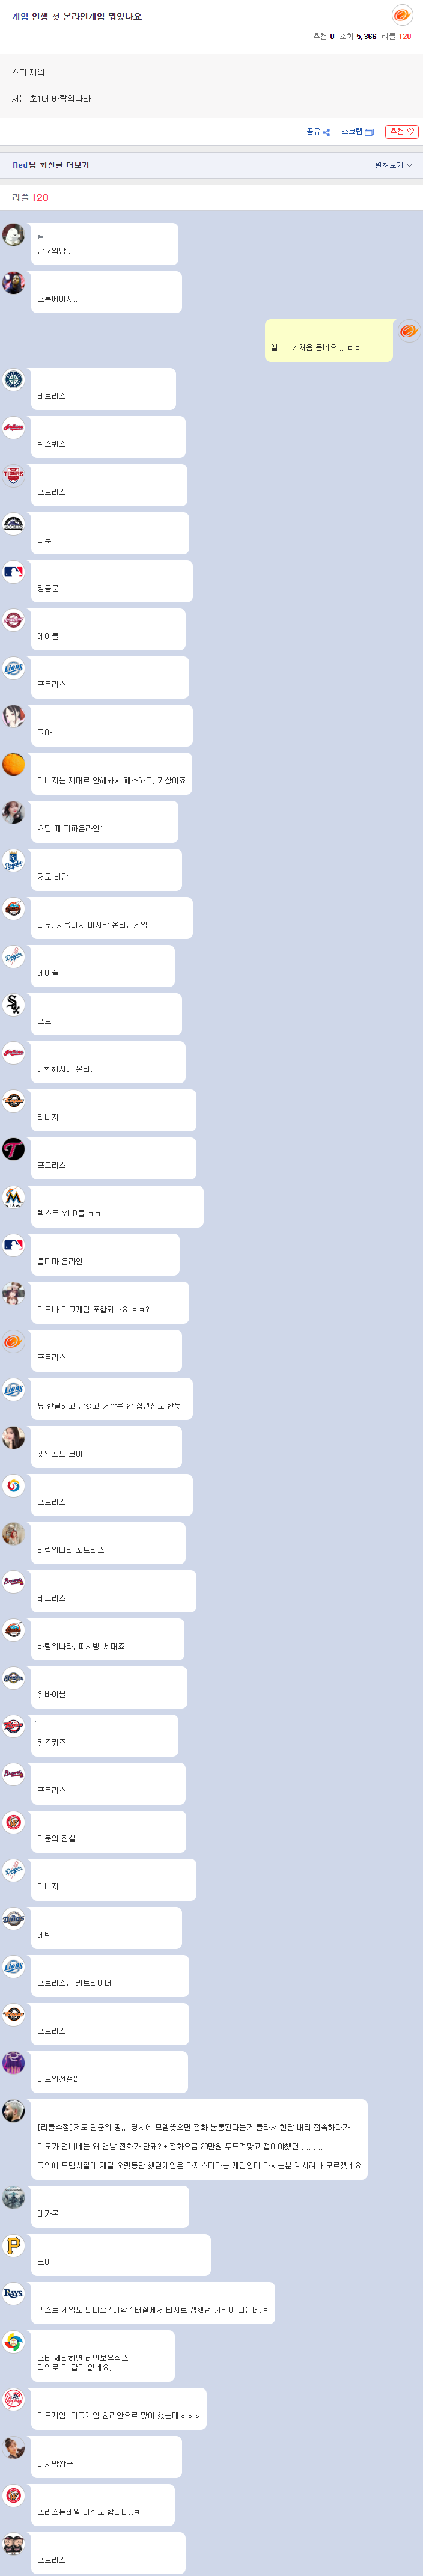Click the yellow '처음 듣네요' reply bubble
Viewport: 423px width, 2576px height.
(328, 340)
